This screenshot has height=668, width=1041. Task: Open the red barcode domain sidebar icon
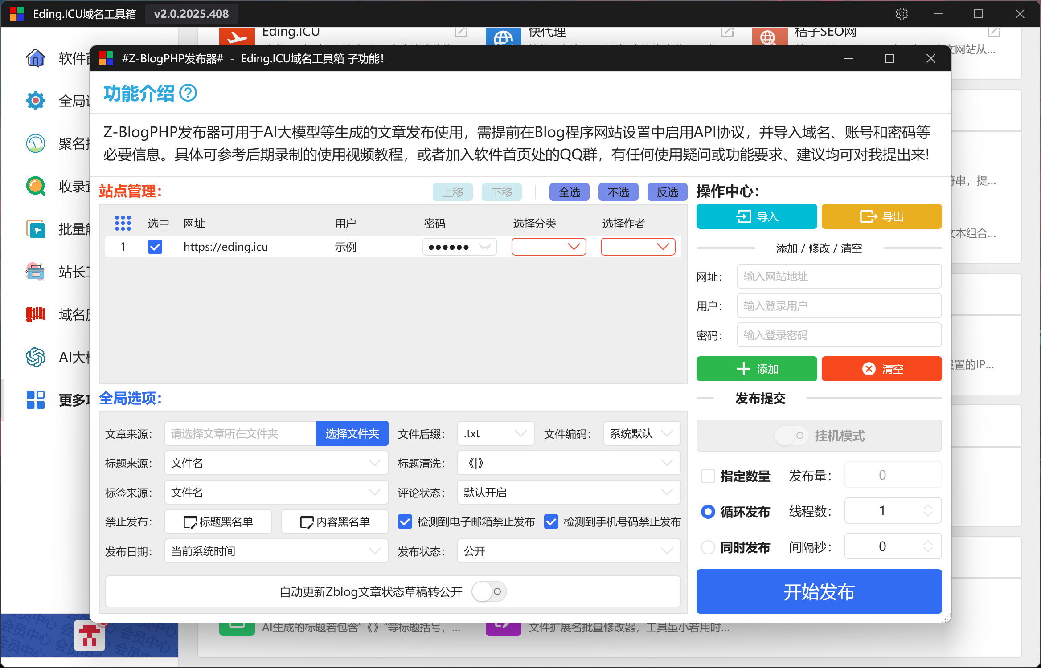(36, 314)
